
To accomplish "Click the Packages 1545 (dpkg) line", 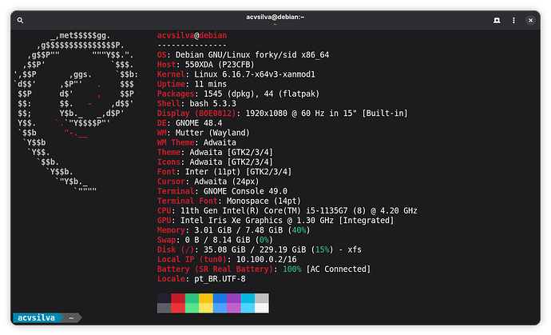I will pyautogui.click(x=238, y=94).
